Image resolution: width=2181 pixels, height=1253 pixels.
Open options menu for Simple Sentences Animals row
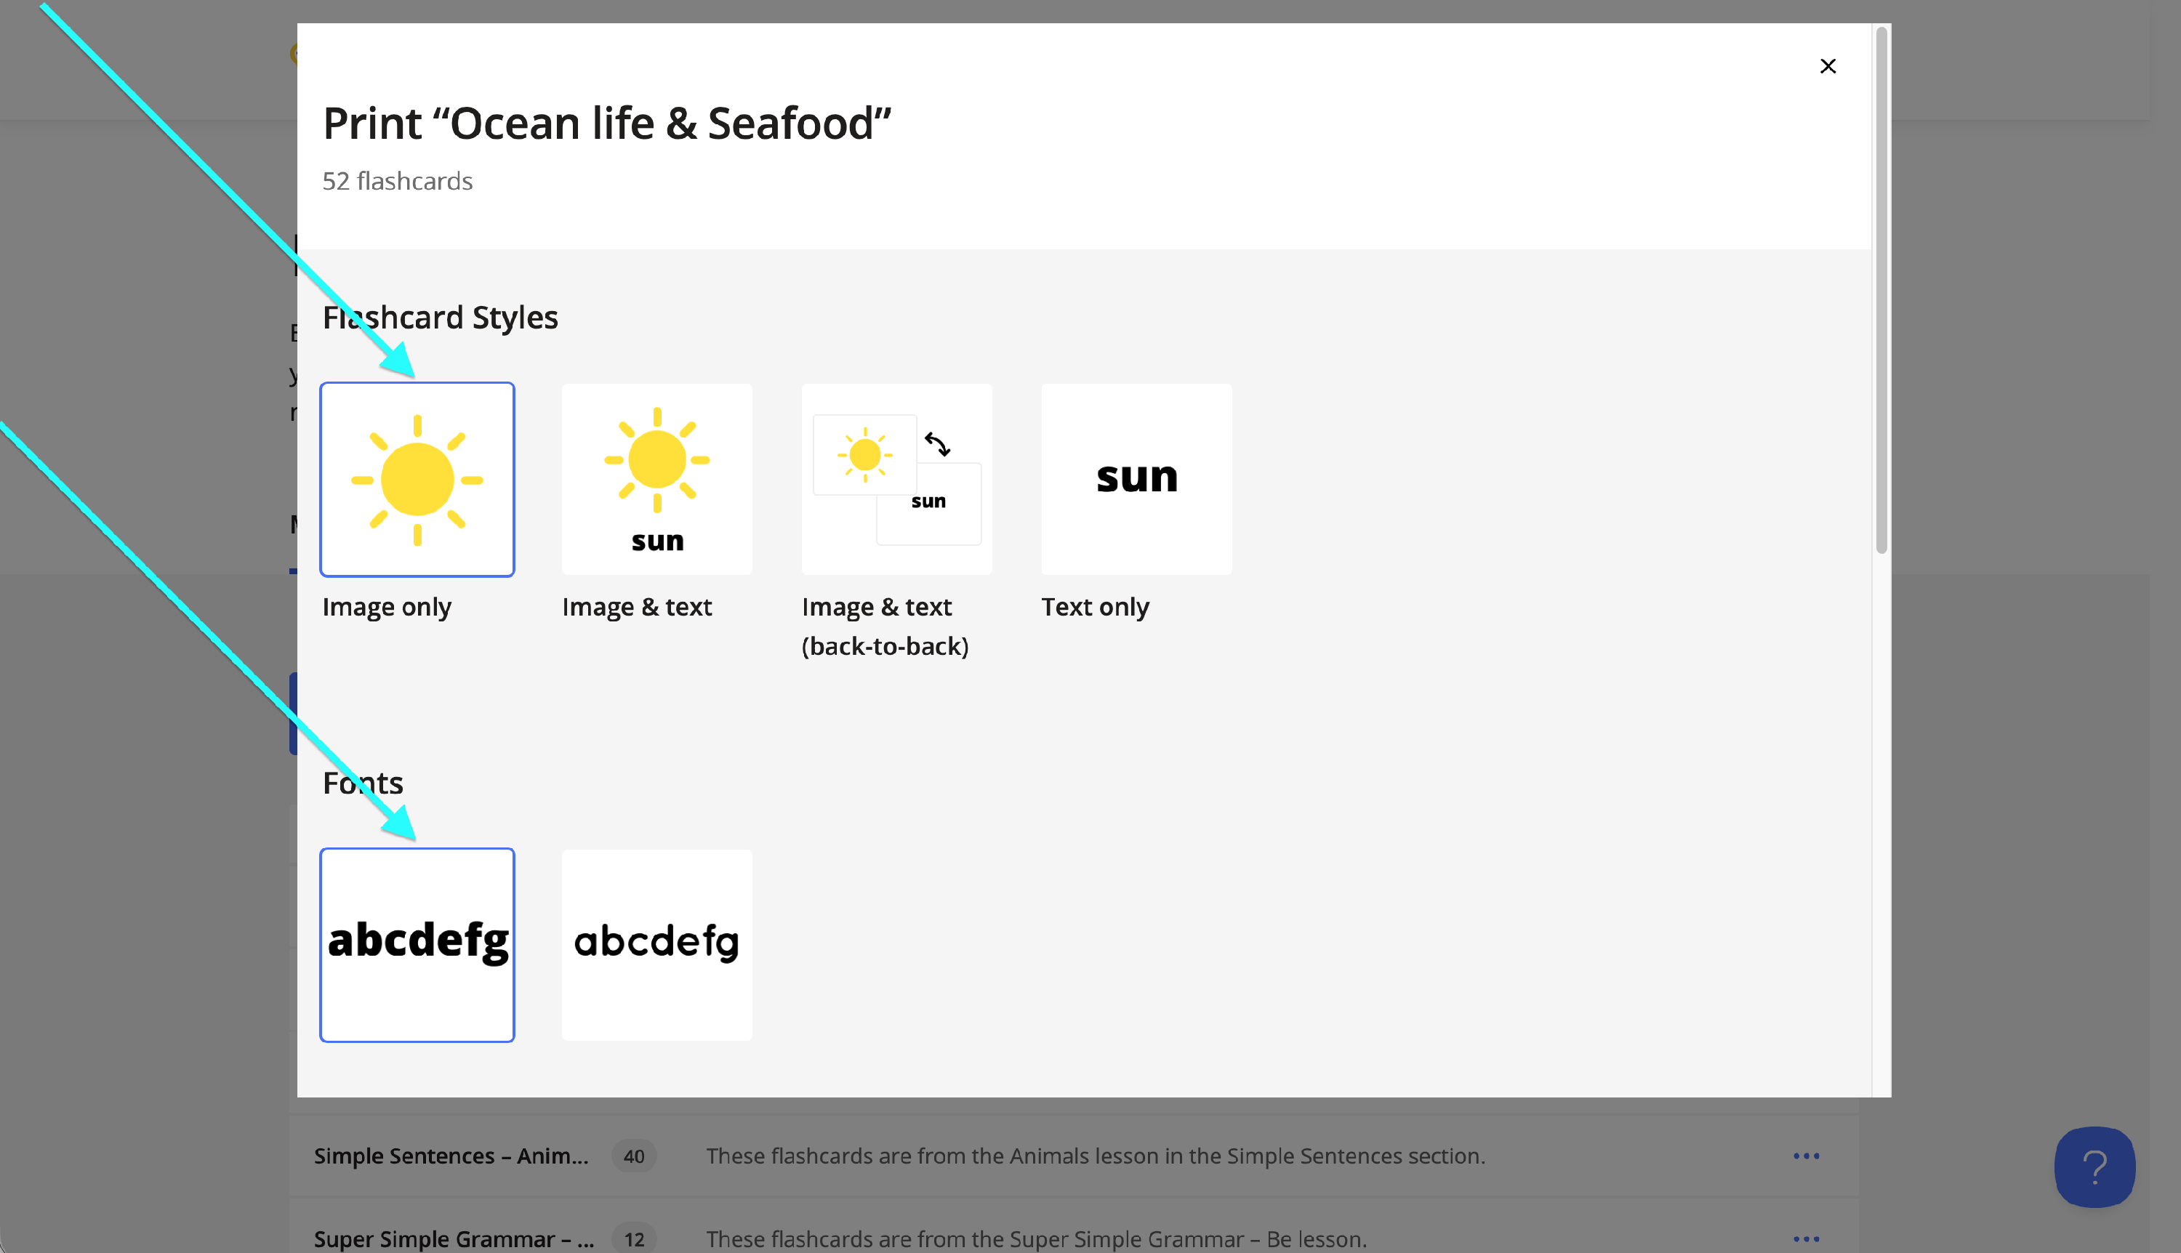[1806, 1156]
